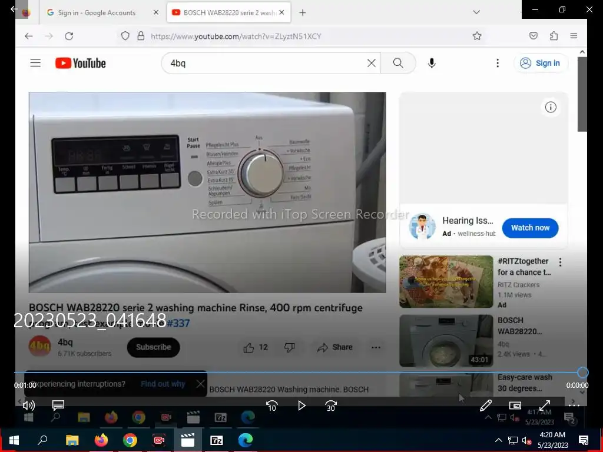Open the Windows Start menu

click(14, 440)
